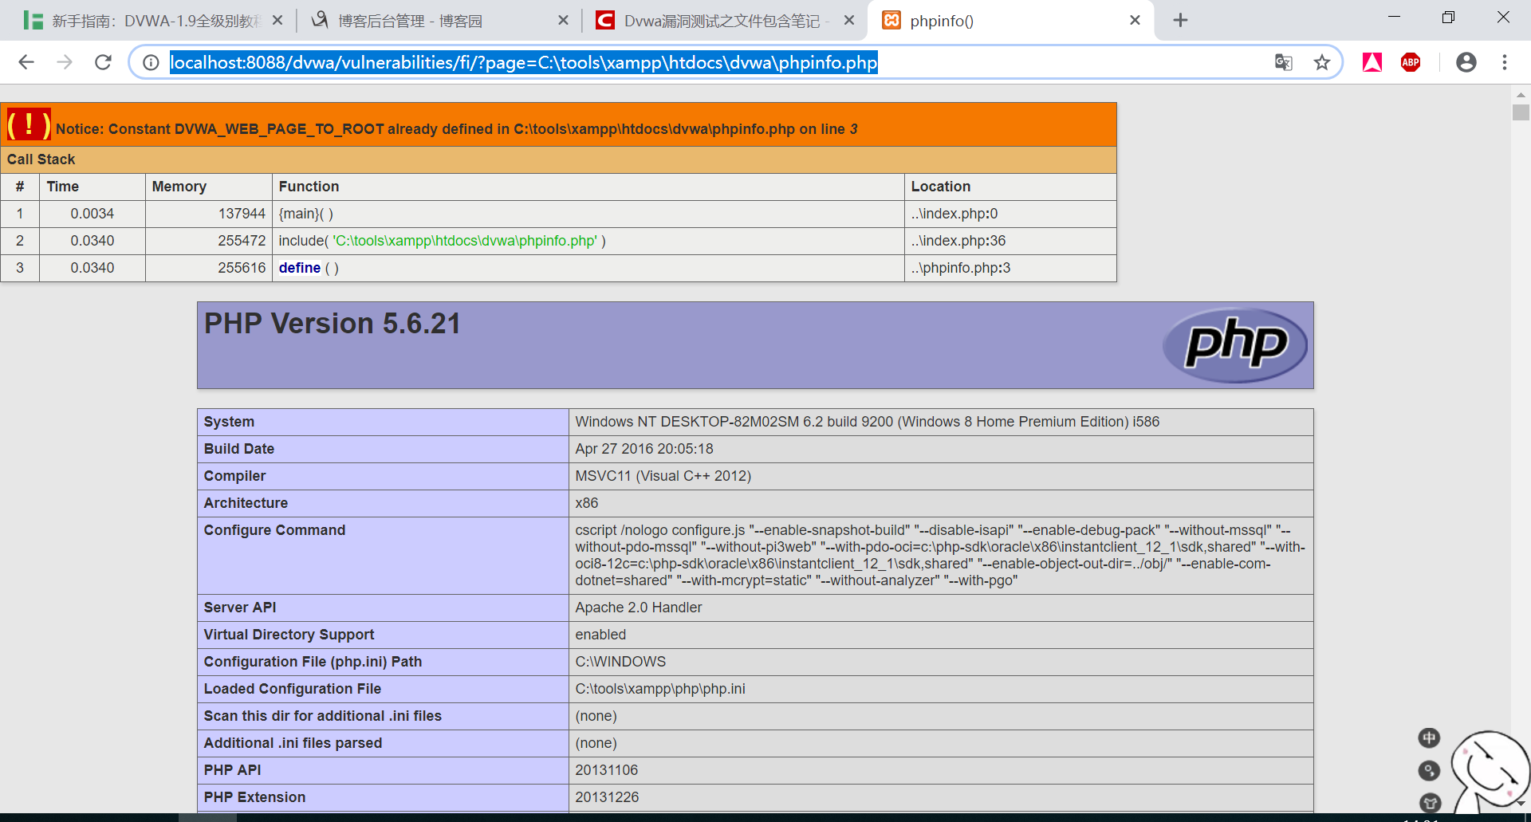Click the Configure Command label
This screenshot has width=1531, height=822.
[x=275, y=530]
